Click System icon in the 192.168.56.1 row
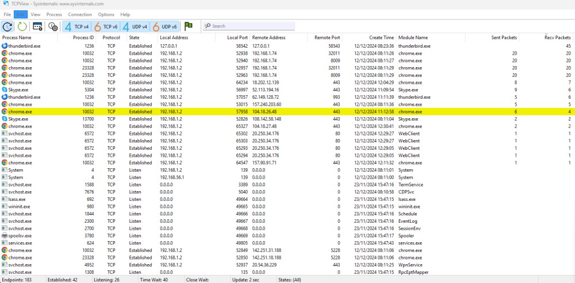 tap(5, 177)
